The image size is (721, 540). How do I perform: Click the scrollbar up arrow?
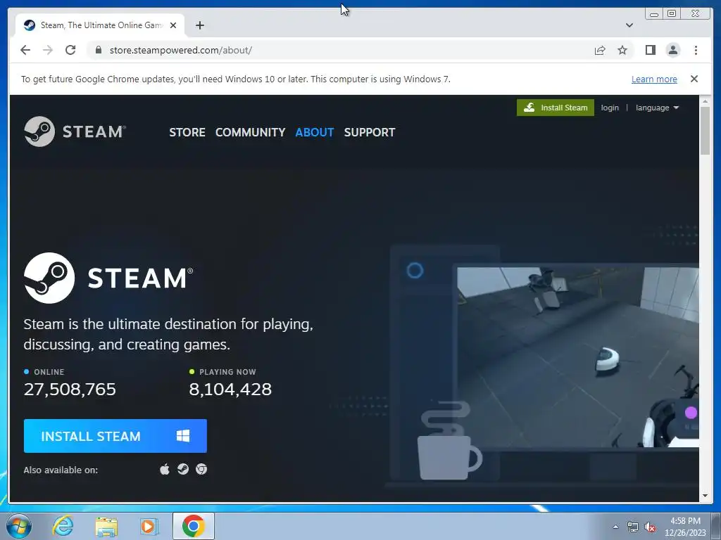point(705,101)
